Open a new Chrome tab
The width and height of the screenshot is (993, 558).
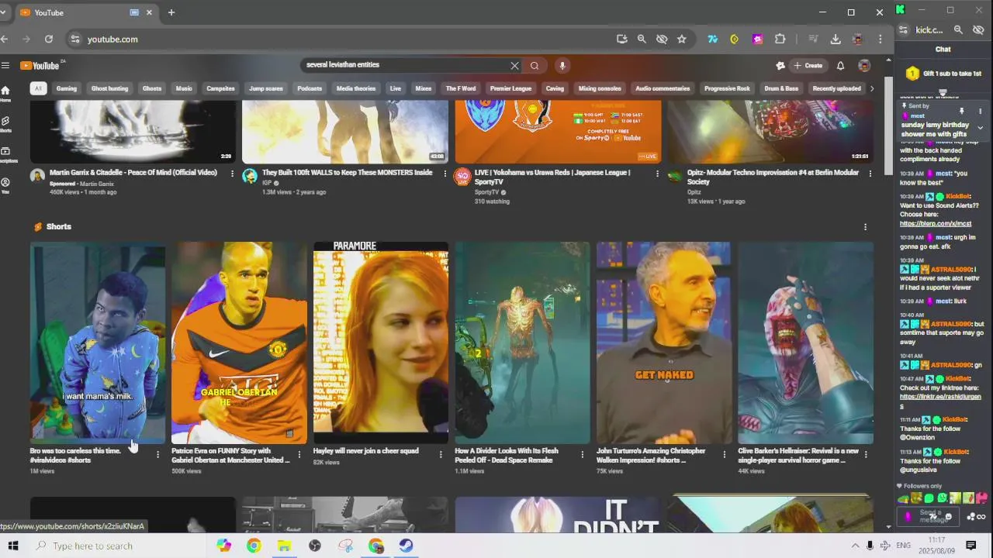click(x=171, y=12)
